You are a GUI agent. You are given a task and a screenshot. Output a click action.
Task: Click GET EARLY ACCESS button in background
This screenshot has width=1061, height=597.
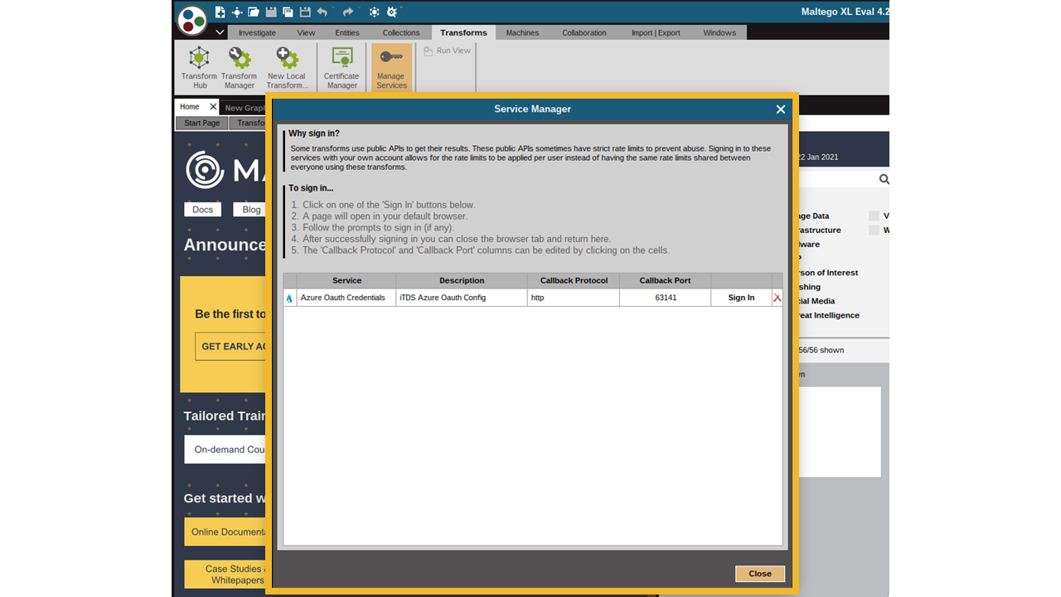pyautogui.click(x=231, y=346)
